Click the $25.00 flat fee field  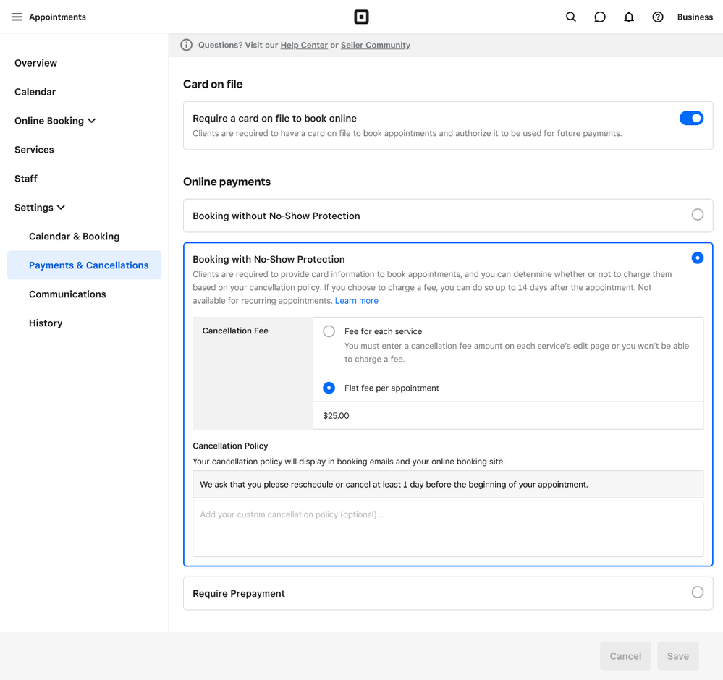(x=507, y=416)
